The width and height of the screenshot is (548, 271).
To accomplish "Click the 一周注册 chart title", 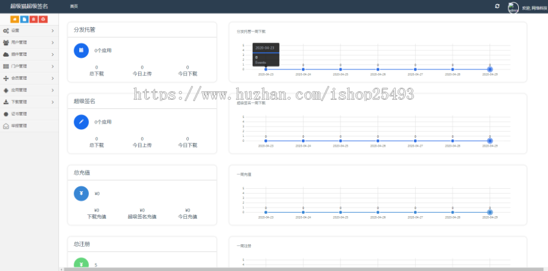I will tap(244, 246).
